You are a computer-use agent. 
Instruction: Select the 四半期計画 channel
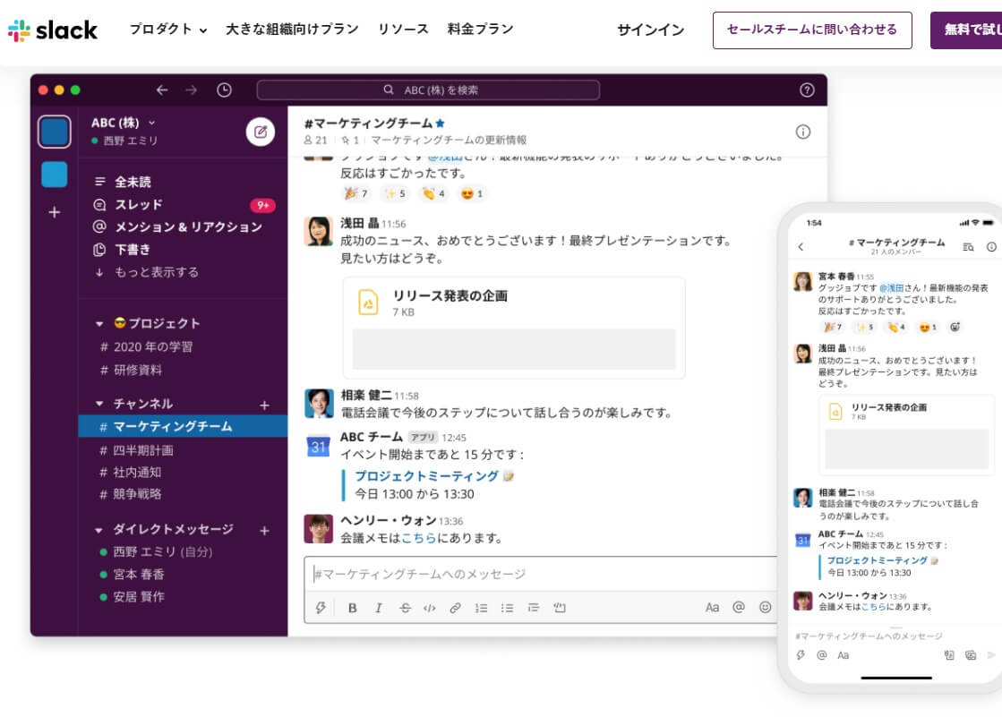coord(142,450)
